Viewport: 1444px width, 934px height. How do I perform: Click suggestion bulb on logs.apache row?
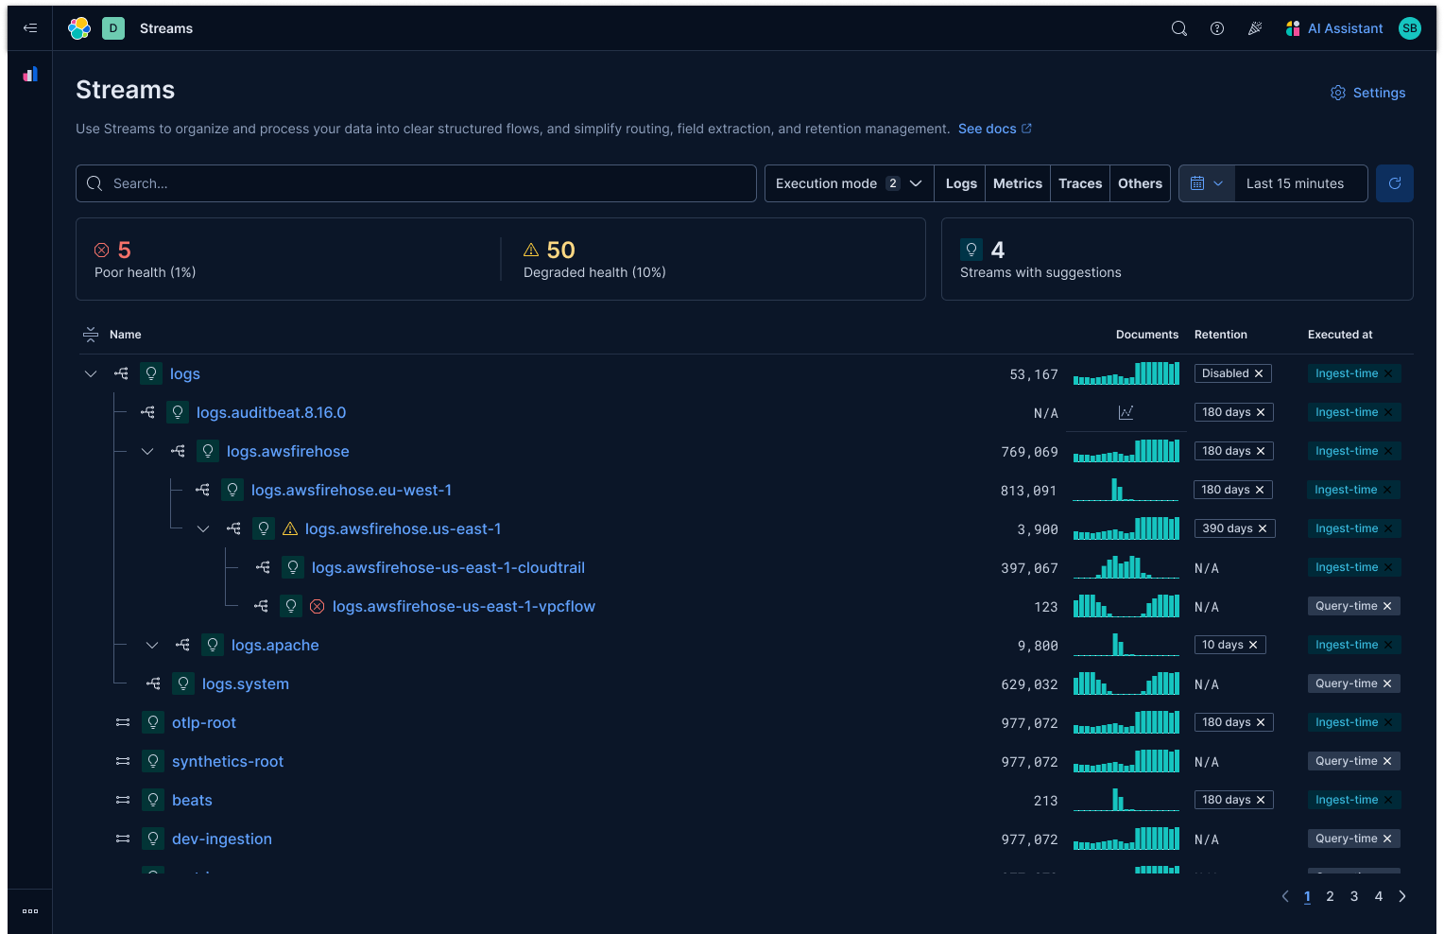click(x=213, y=645)
